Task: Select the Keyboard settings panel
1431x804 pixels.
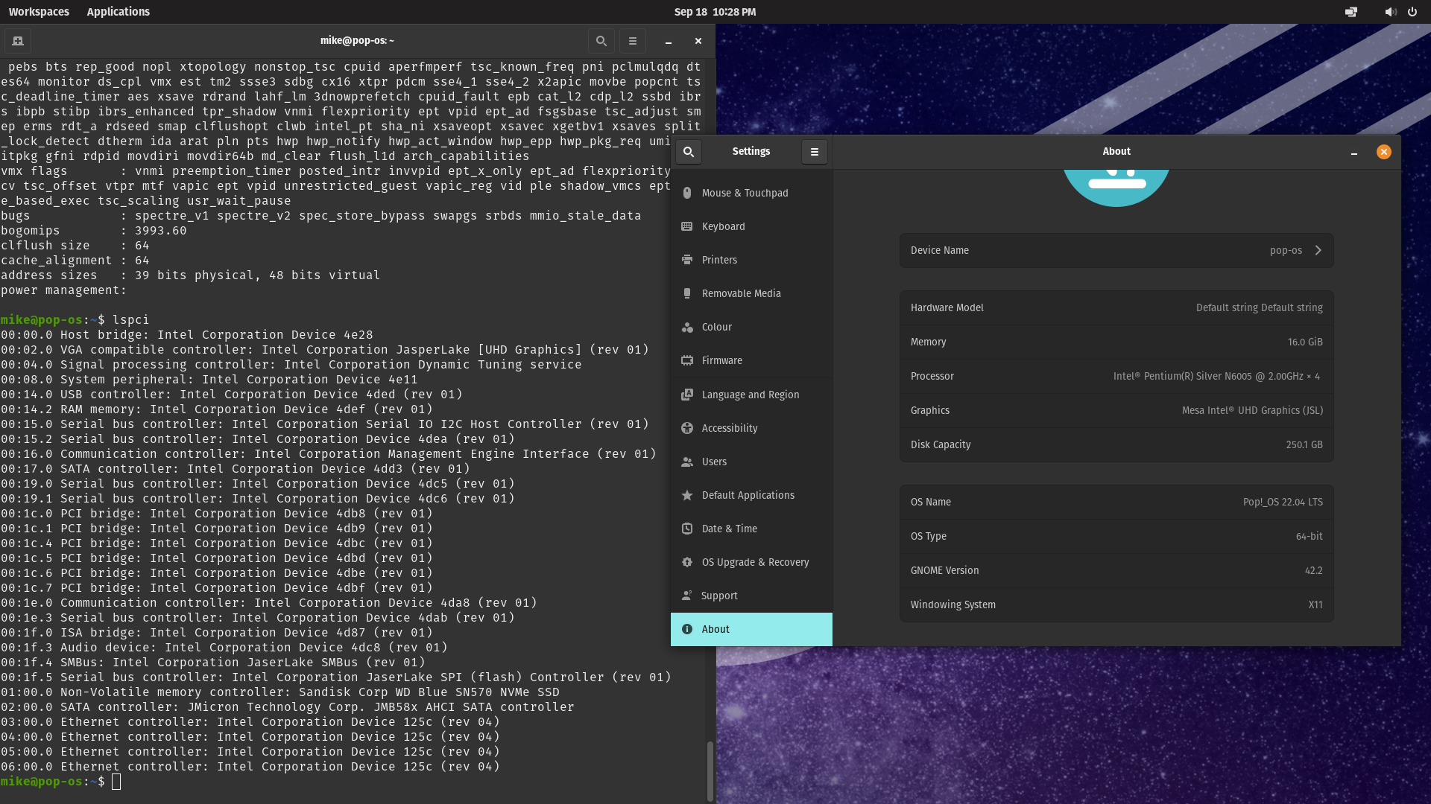Action: 723,226
